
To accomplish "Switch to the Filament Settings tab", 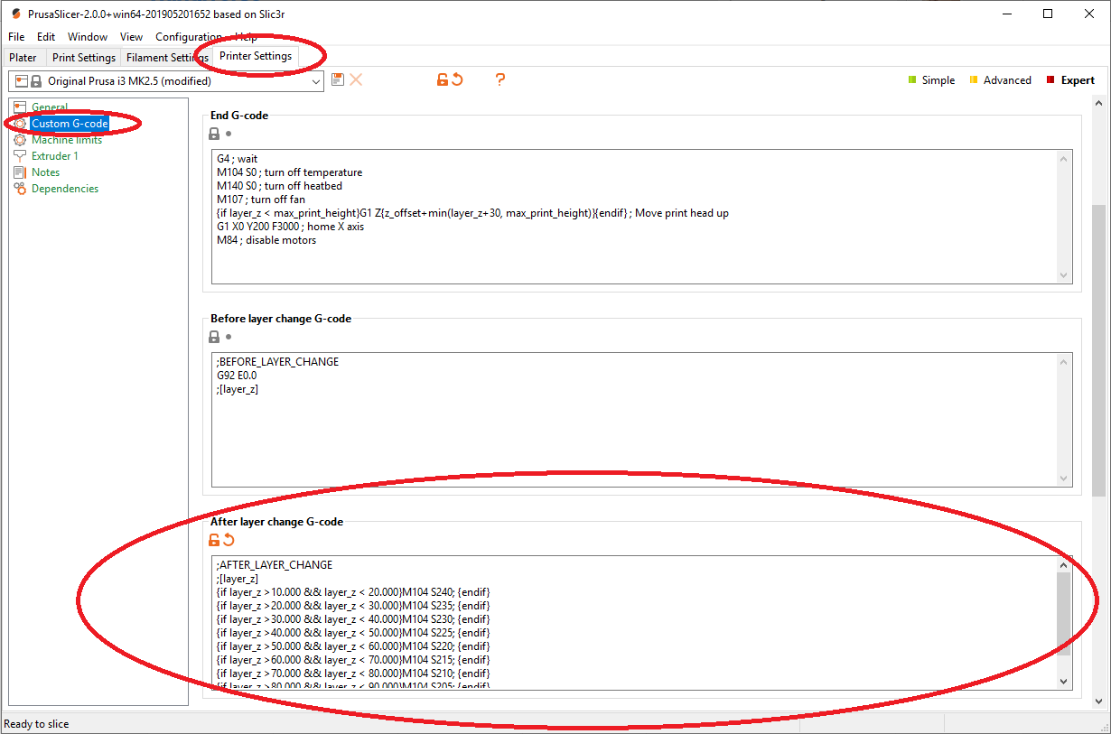I will point(167,58).
